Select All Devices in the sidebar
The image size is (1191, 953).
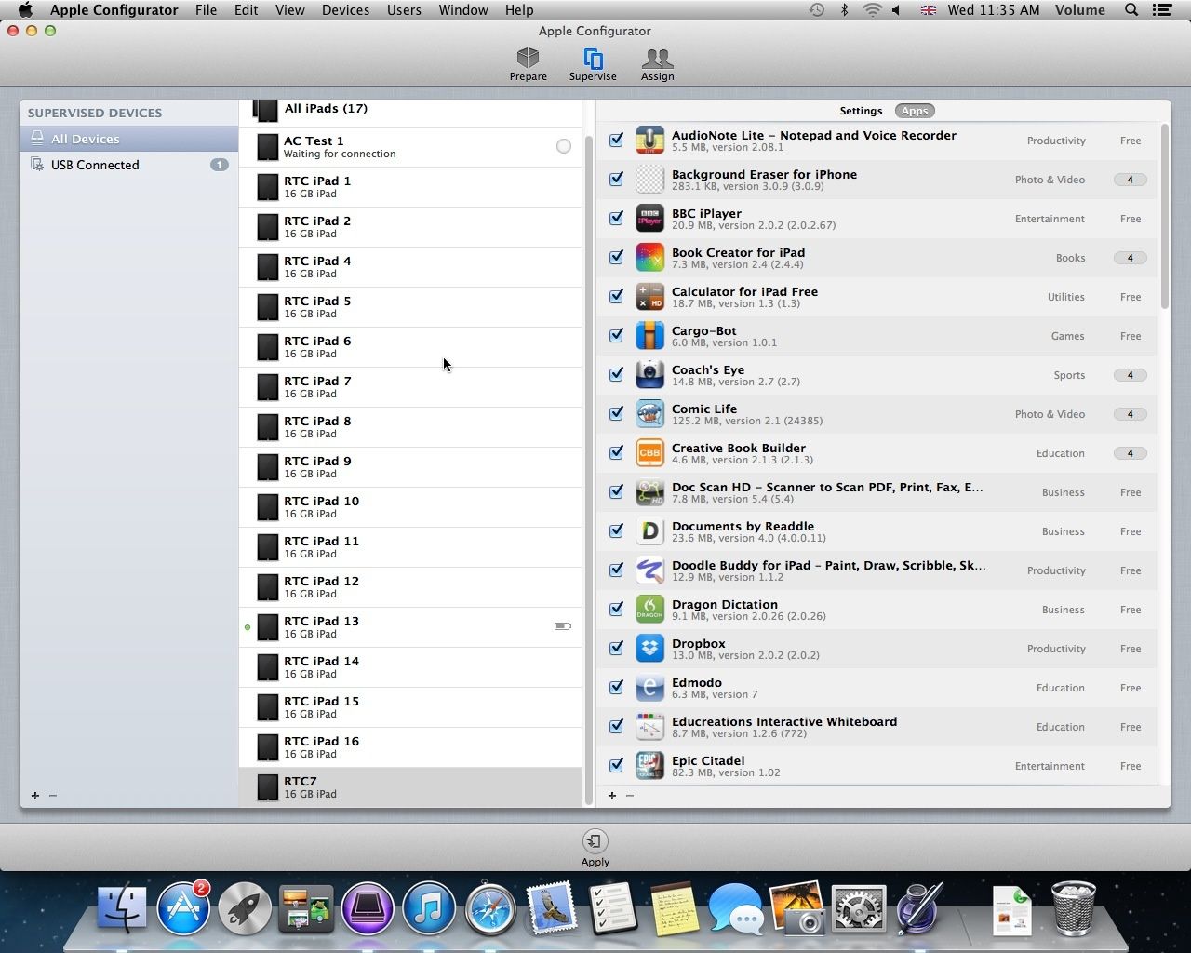[x=129, y=139]
